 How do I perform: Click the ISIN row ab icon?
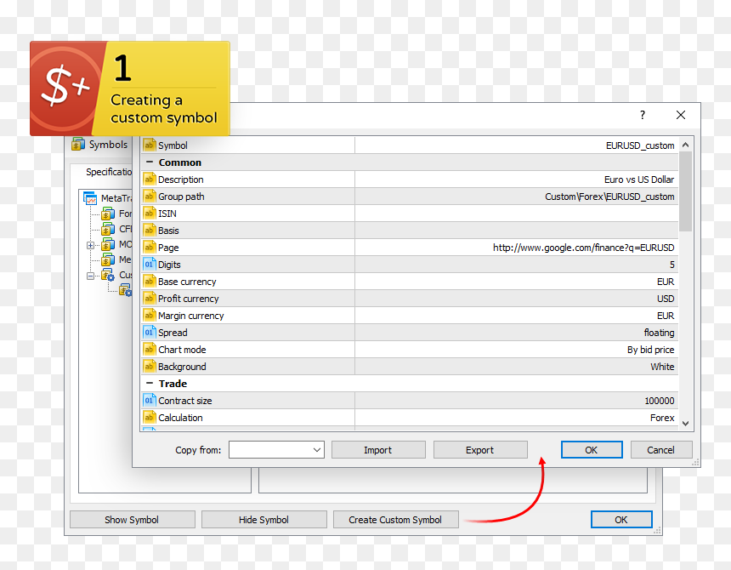click(x=150, y=214)
